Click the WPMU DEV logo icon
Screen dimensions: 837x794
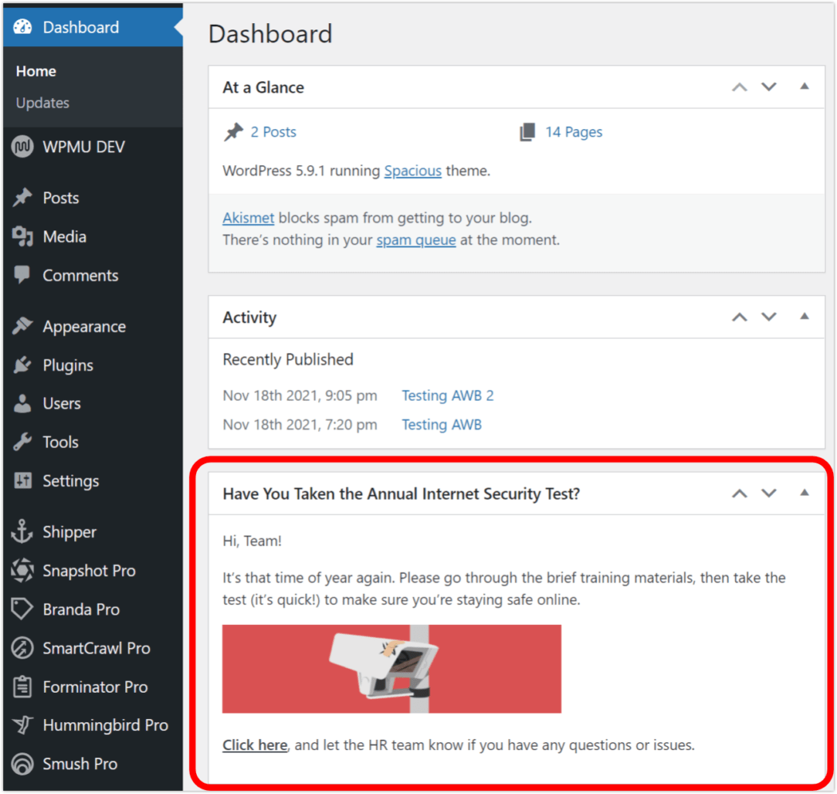(22, 147)
